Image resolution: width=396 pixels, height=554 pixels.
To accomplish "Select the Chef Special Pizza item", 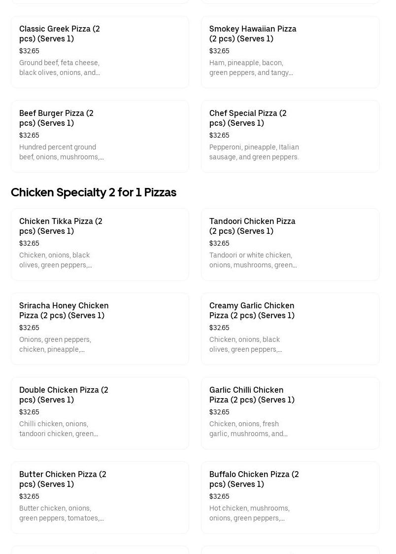I will coord(290,136).
